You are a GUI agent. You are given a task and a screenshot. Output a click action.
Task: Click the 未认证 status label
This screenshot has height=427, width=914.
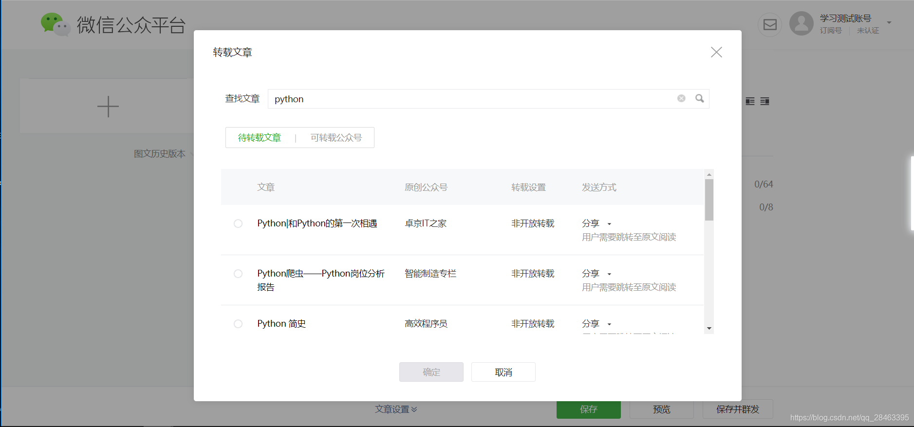(x=868, y=31)
